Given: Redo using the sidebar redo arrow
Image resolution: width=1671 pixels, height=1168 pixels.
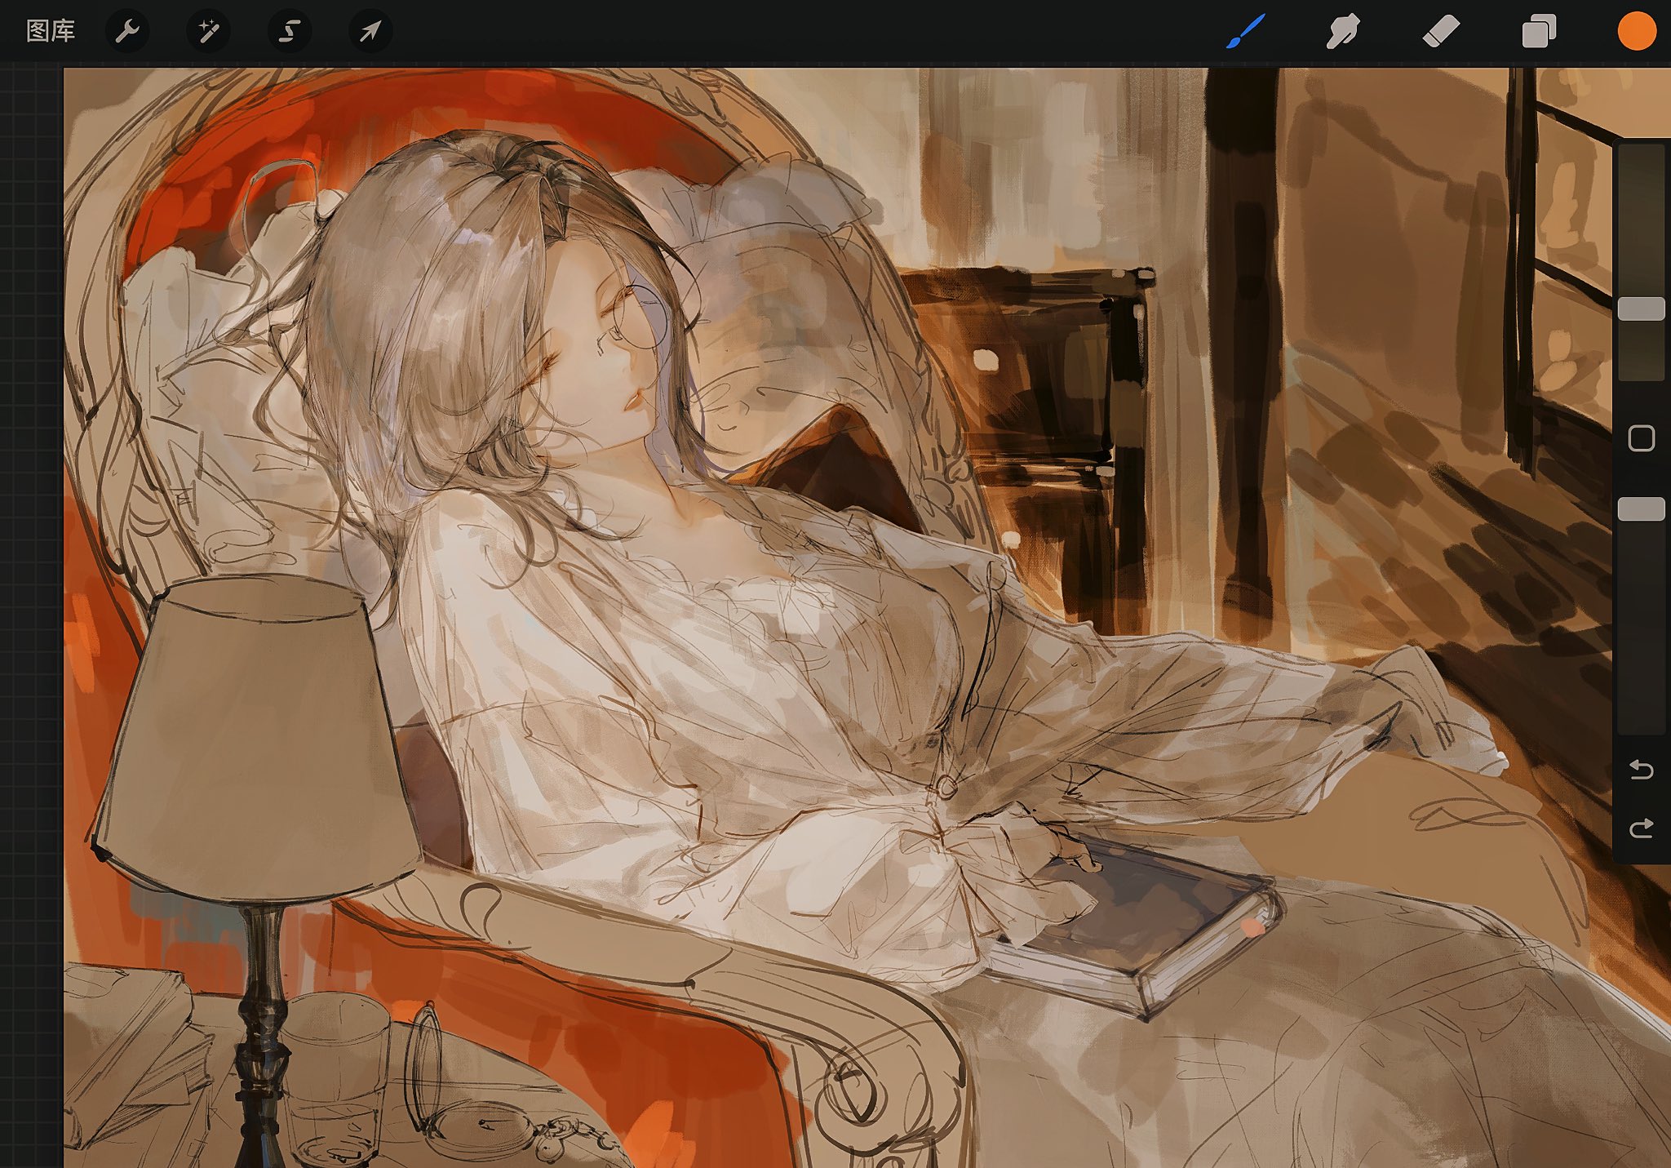Looking at the screenshot, I should pyautogui.click(x=1641, y=828).
